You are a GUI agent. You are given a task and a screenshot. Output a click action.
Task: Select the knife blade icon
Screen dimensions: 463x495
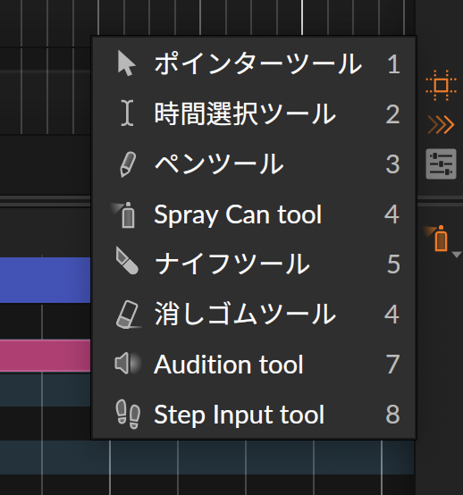127,260
